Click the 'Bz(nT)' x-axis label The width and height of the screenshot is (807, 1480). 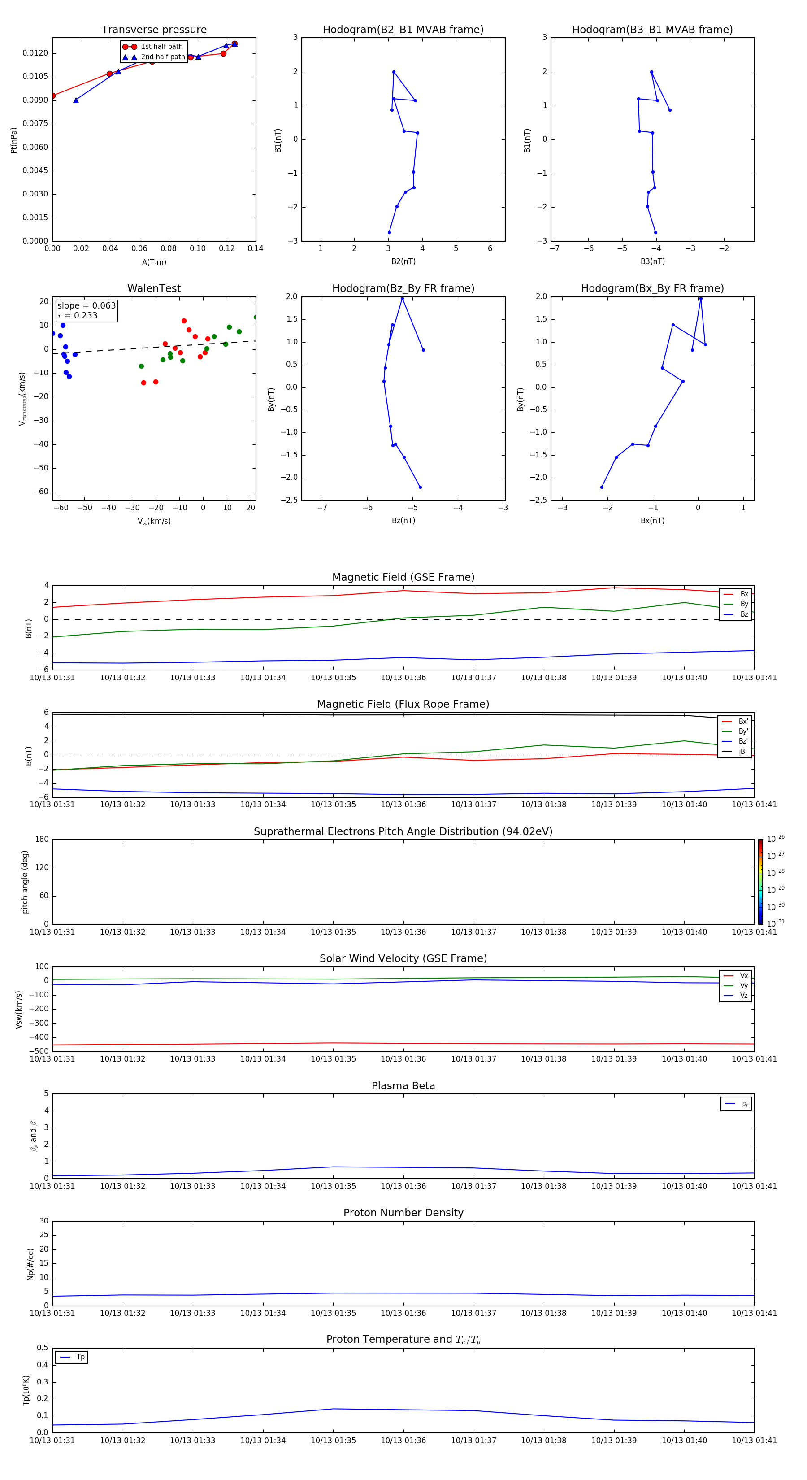click(403, 521)
